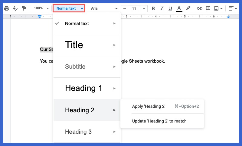This screenshot has height=146, width=242.
Task: Expand the Heading 3 submenu arrow
Action: click(x=114, y=132)
